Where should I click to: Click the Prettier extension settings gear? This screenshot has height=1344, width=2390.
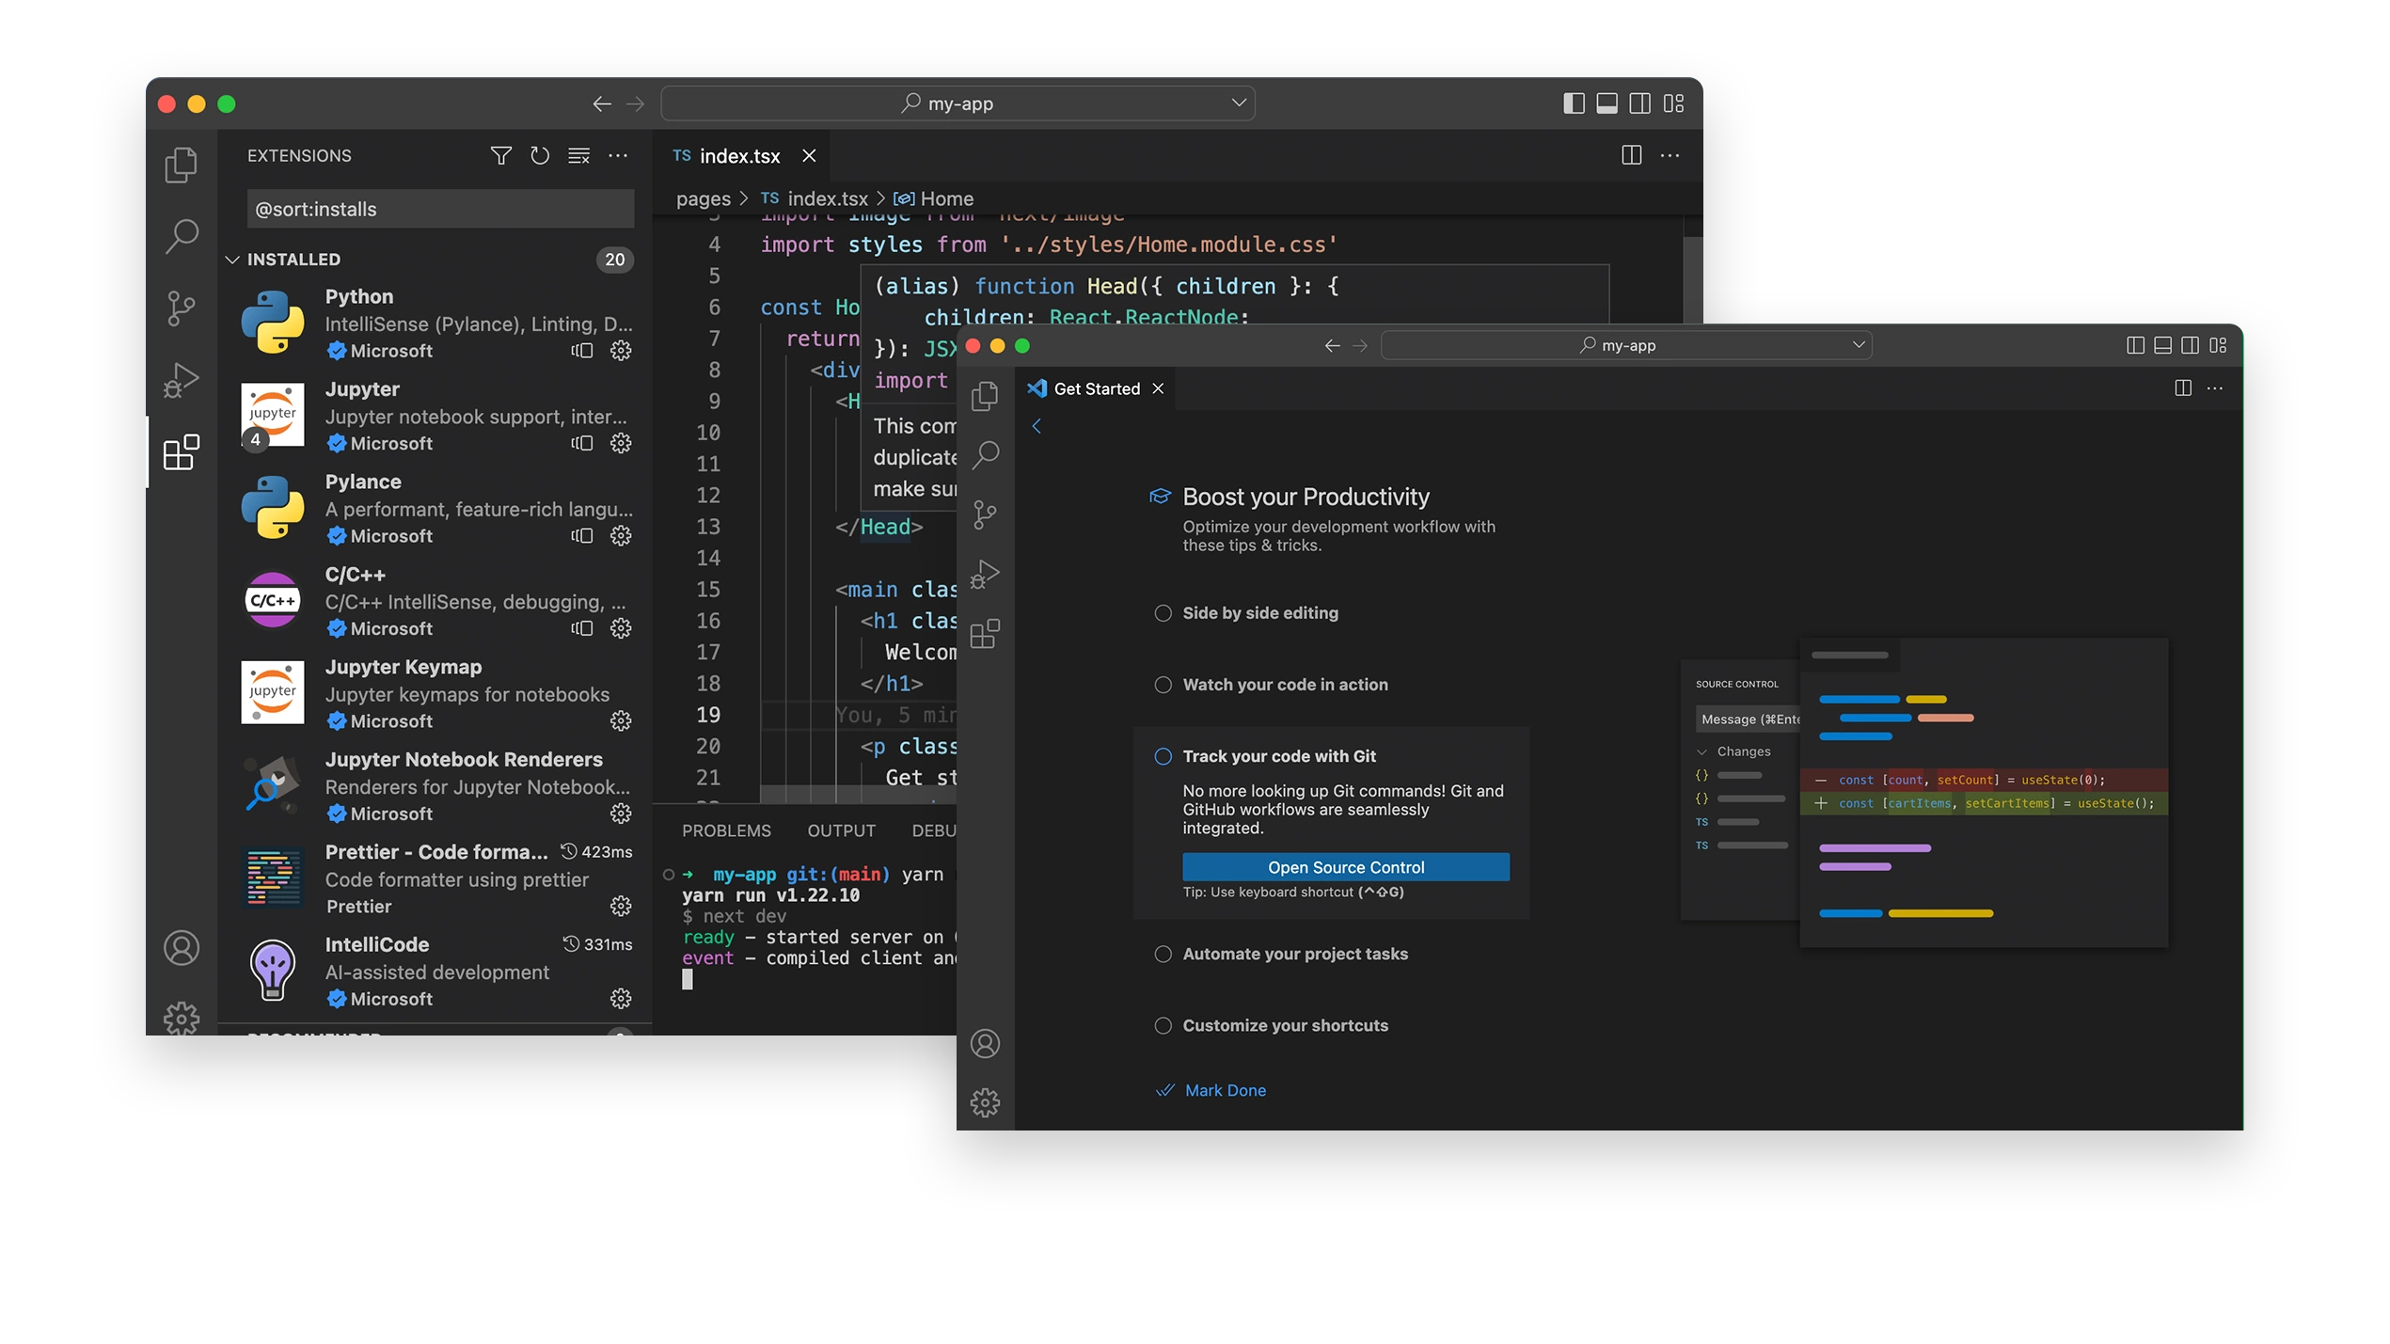(x=621, y=906)
